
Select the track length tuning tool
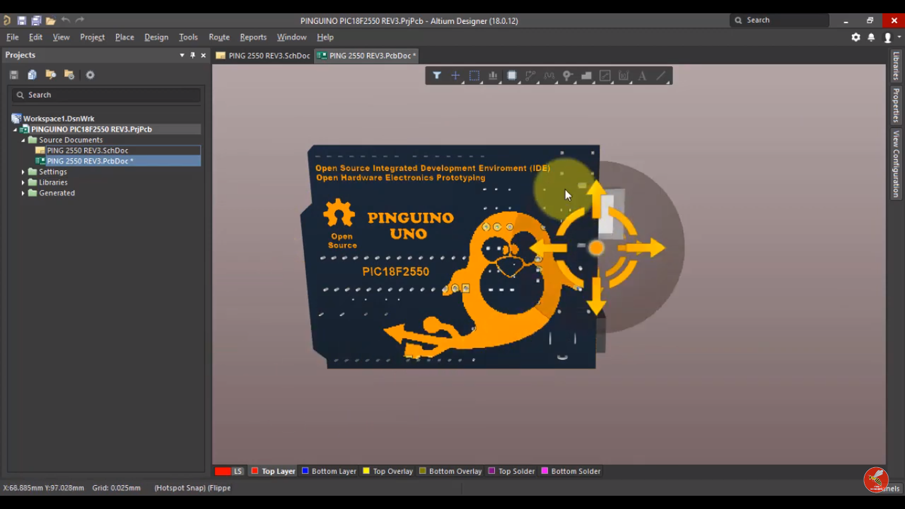pyautogui.click(x=549, y=76)
